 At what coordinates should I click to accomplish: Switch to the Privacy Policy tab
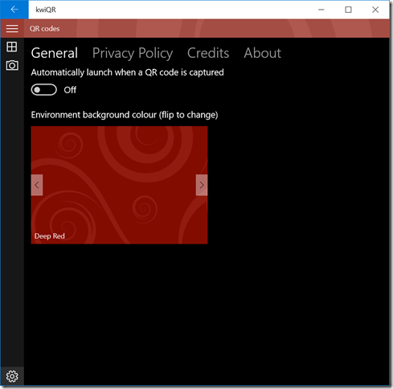(133, 53)
